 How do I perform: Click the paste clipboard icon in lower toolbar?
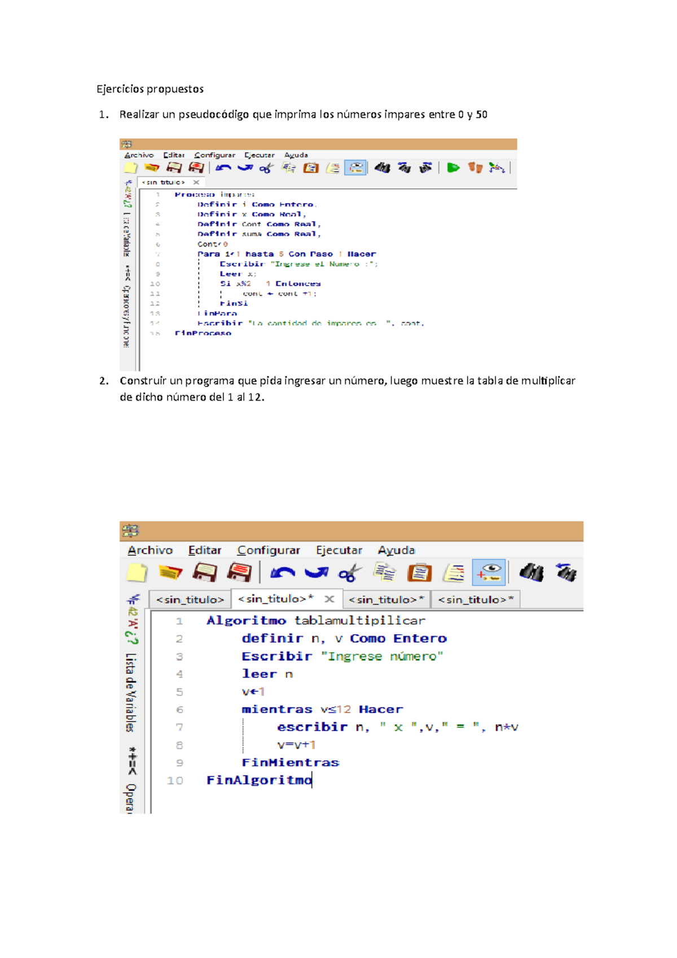[419, 573]
